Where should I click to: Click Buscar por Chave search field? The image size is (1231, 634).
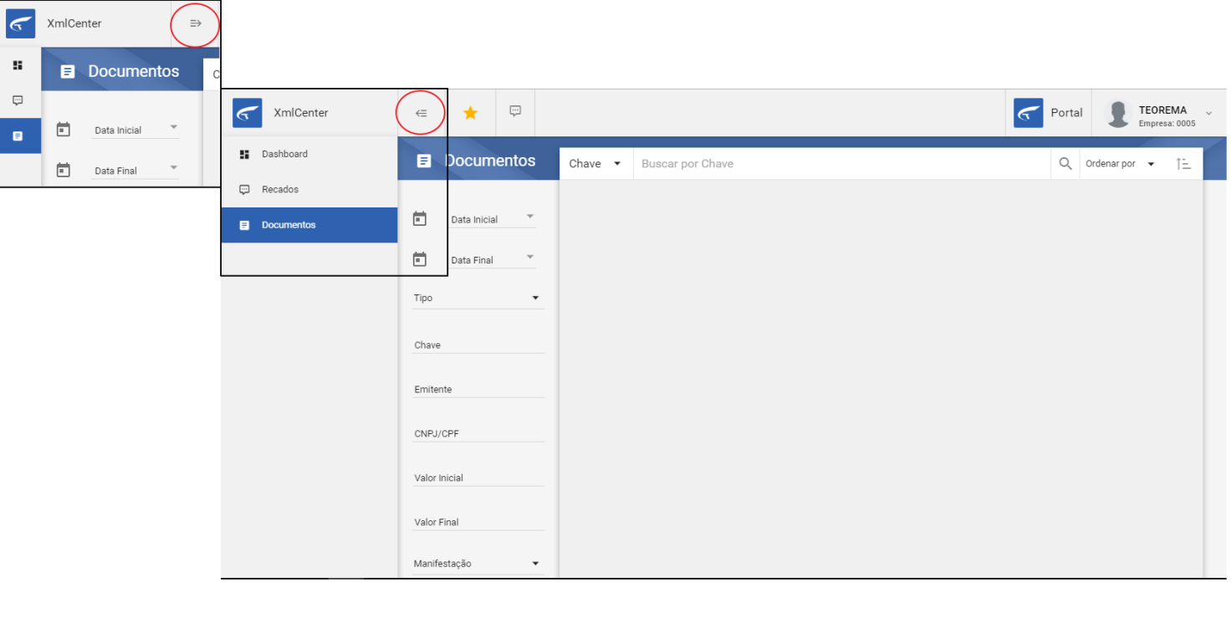[x=841, y=164]
